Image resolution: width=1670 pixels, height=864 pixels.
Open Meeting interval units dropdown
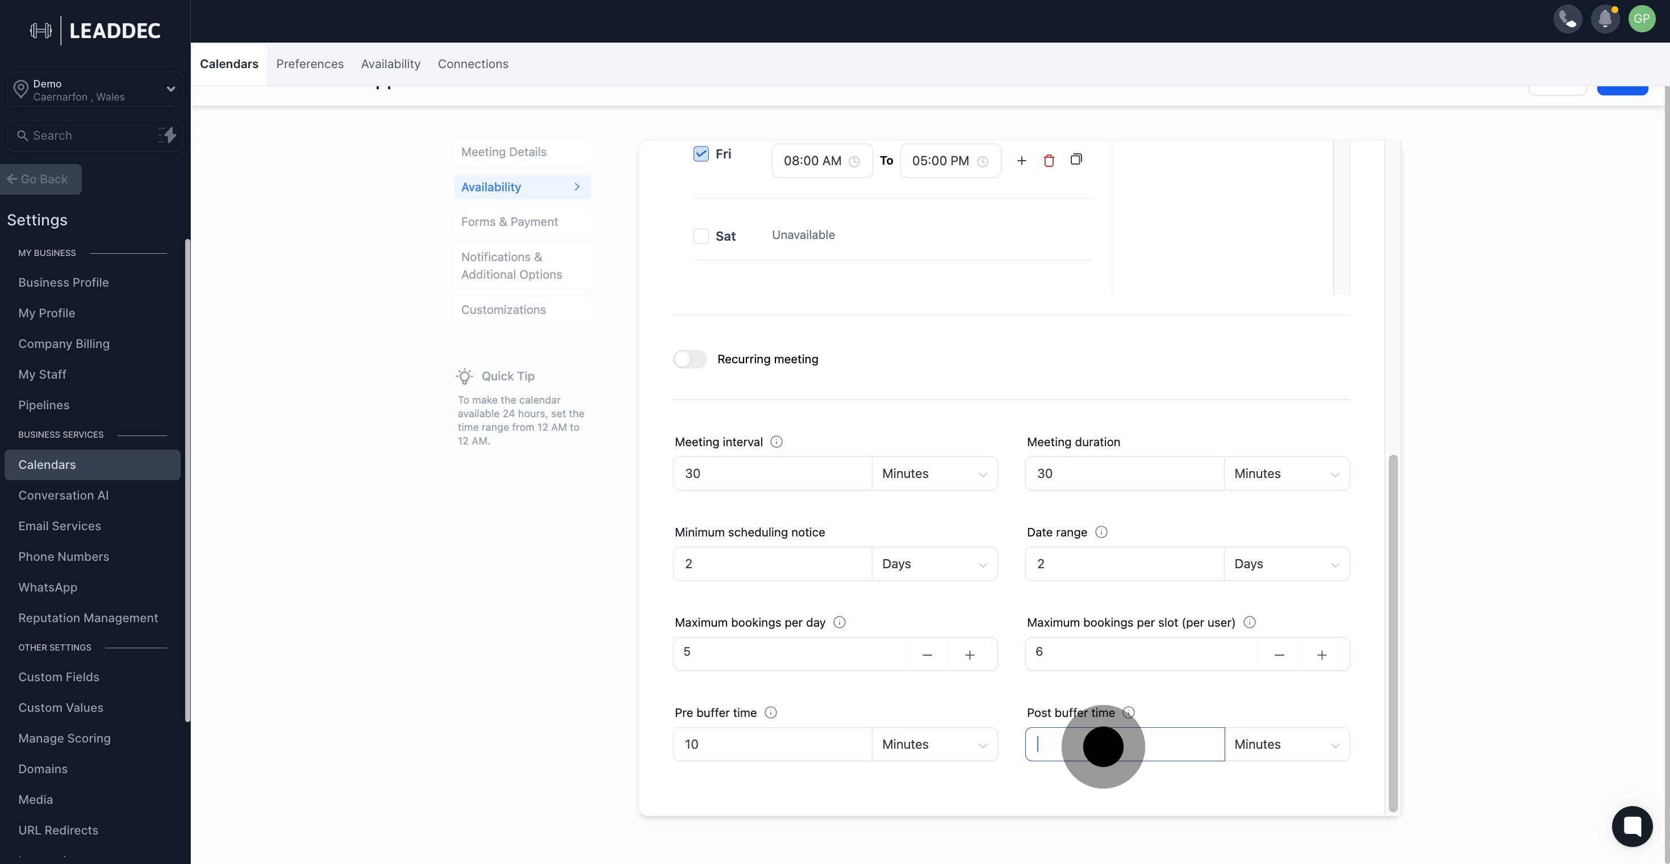933,473
